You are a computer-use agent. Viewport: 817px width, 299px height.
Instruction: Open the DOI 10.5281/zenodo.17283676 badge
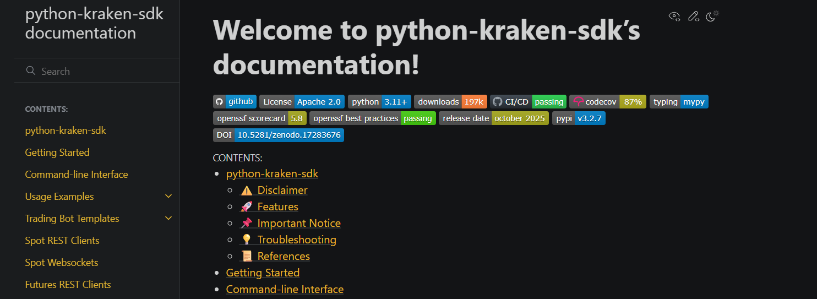pos(279,135)
